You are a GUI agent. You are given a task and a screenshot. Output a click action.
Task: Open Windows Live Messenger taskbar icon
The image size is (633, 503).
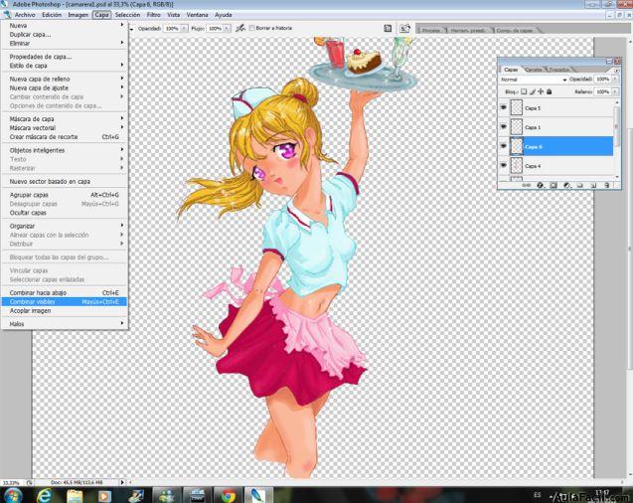pyautogui.click(x=166, y=495)
